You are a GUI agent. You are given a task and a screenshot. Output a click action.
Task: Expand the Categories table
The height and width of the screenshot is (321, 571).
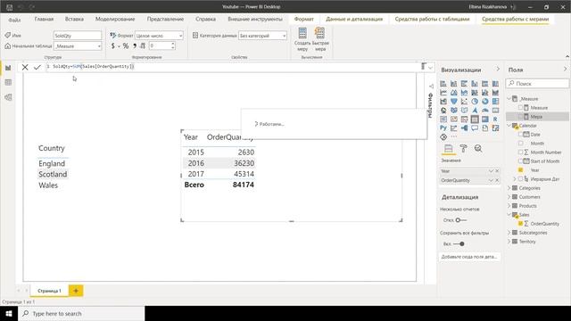pos(509,188)
